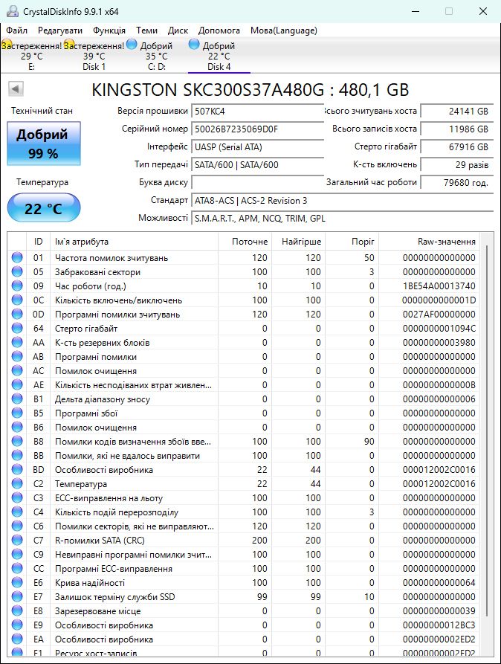Click features field S.M.A.R.T., APM, NCQ, TRIM, GPL
Image resolution: width=501 pixels, height=664 pixels.
pyautogui.click(x=342, y=219)
